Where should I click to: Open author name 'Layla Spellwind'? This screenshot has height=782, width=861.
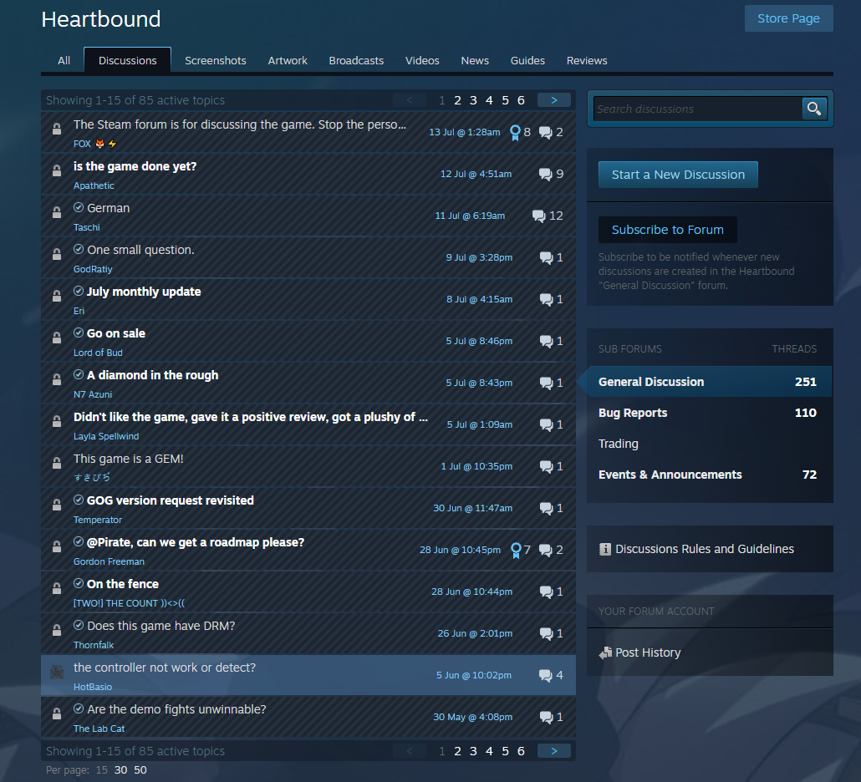pyautogui.click(x=106, y=436)
